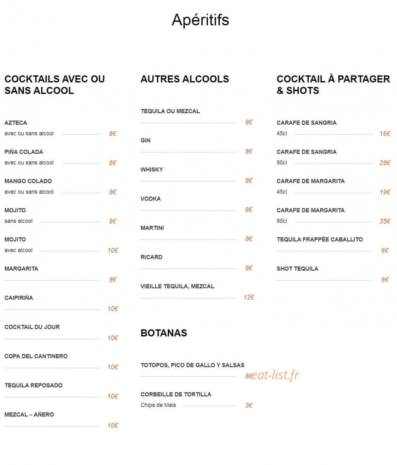Click Corbeille de Tortilla entry
Image resolution: width=397 pixels, height=465 pixels.
[176, 395]
